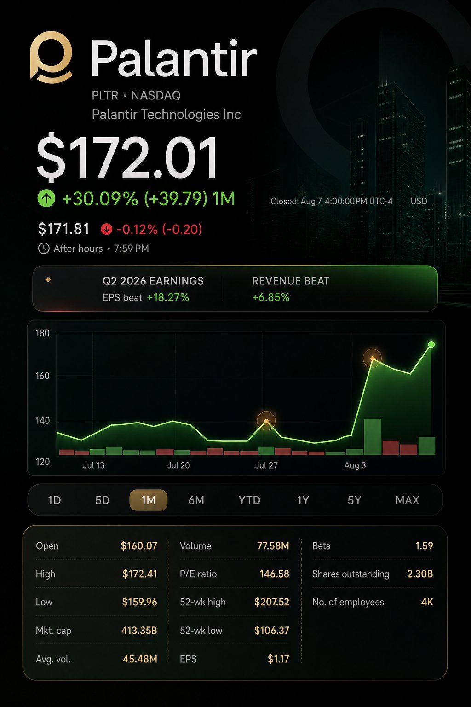Click the tallest green volume bar
The height and width of the screenshot is (707, 471).
(x=373, y=437)
